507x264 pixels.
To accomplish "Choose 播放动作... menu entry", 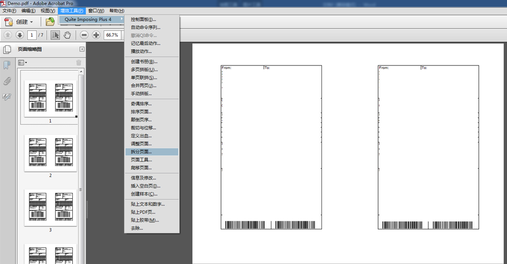I will [152, 52].
